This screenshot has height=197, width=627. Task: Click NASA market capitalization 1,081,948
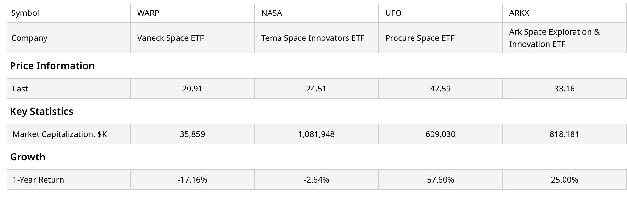point(316,134)
